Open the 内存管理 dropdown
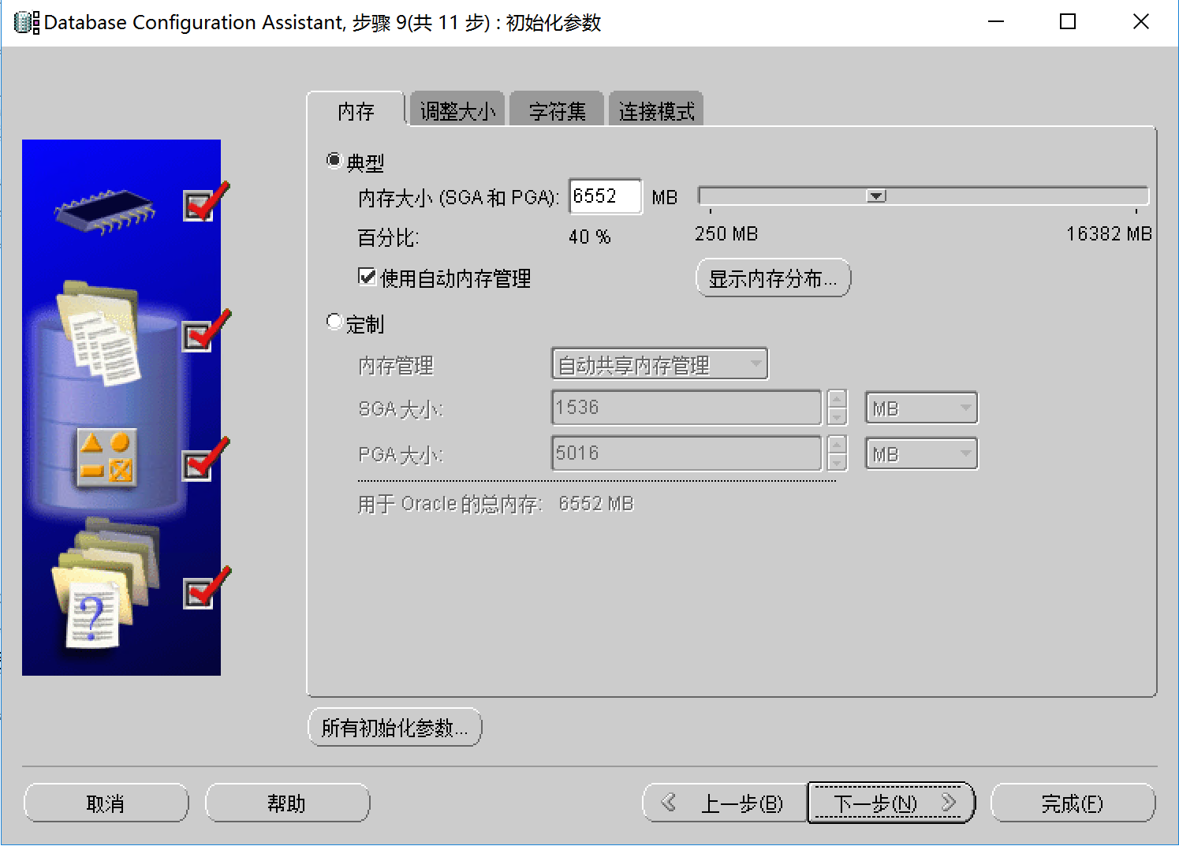This screenshot has width=1179, height=846. click(659, 364)
